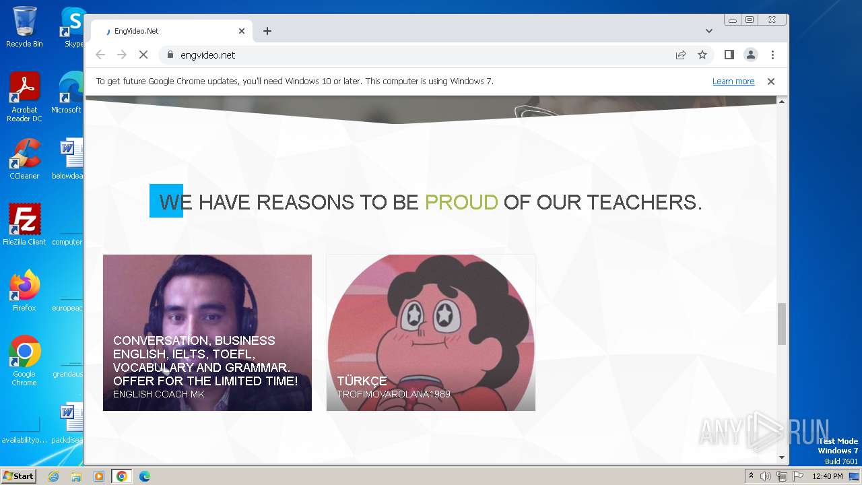This screenshot has height=485, width=862.
Task: Launch Internet Explorer from taskbar
Action: tap(53, 476)
